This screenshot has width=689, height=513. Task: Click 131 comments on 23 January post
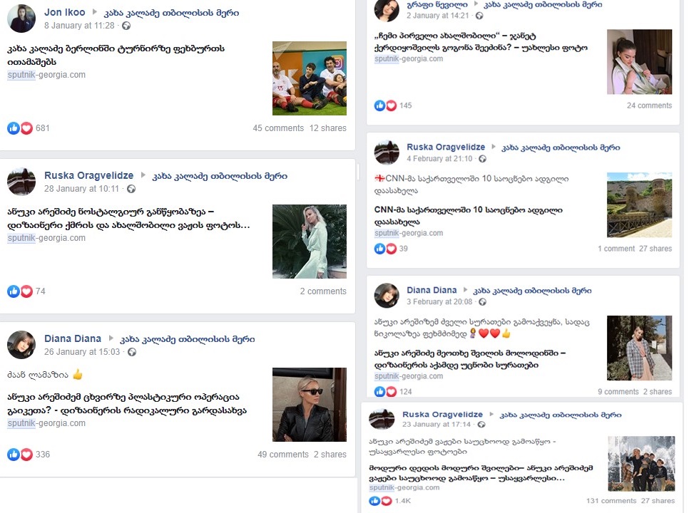611,501
